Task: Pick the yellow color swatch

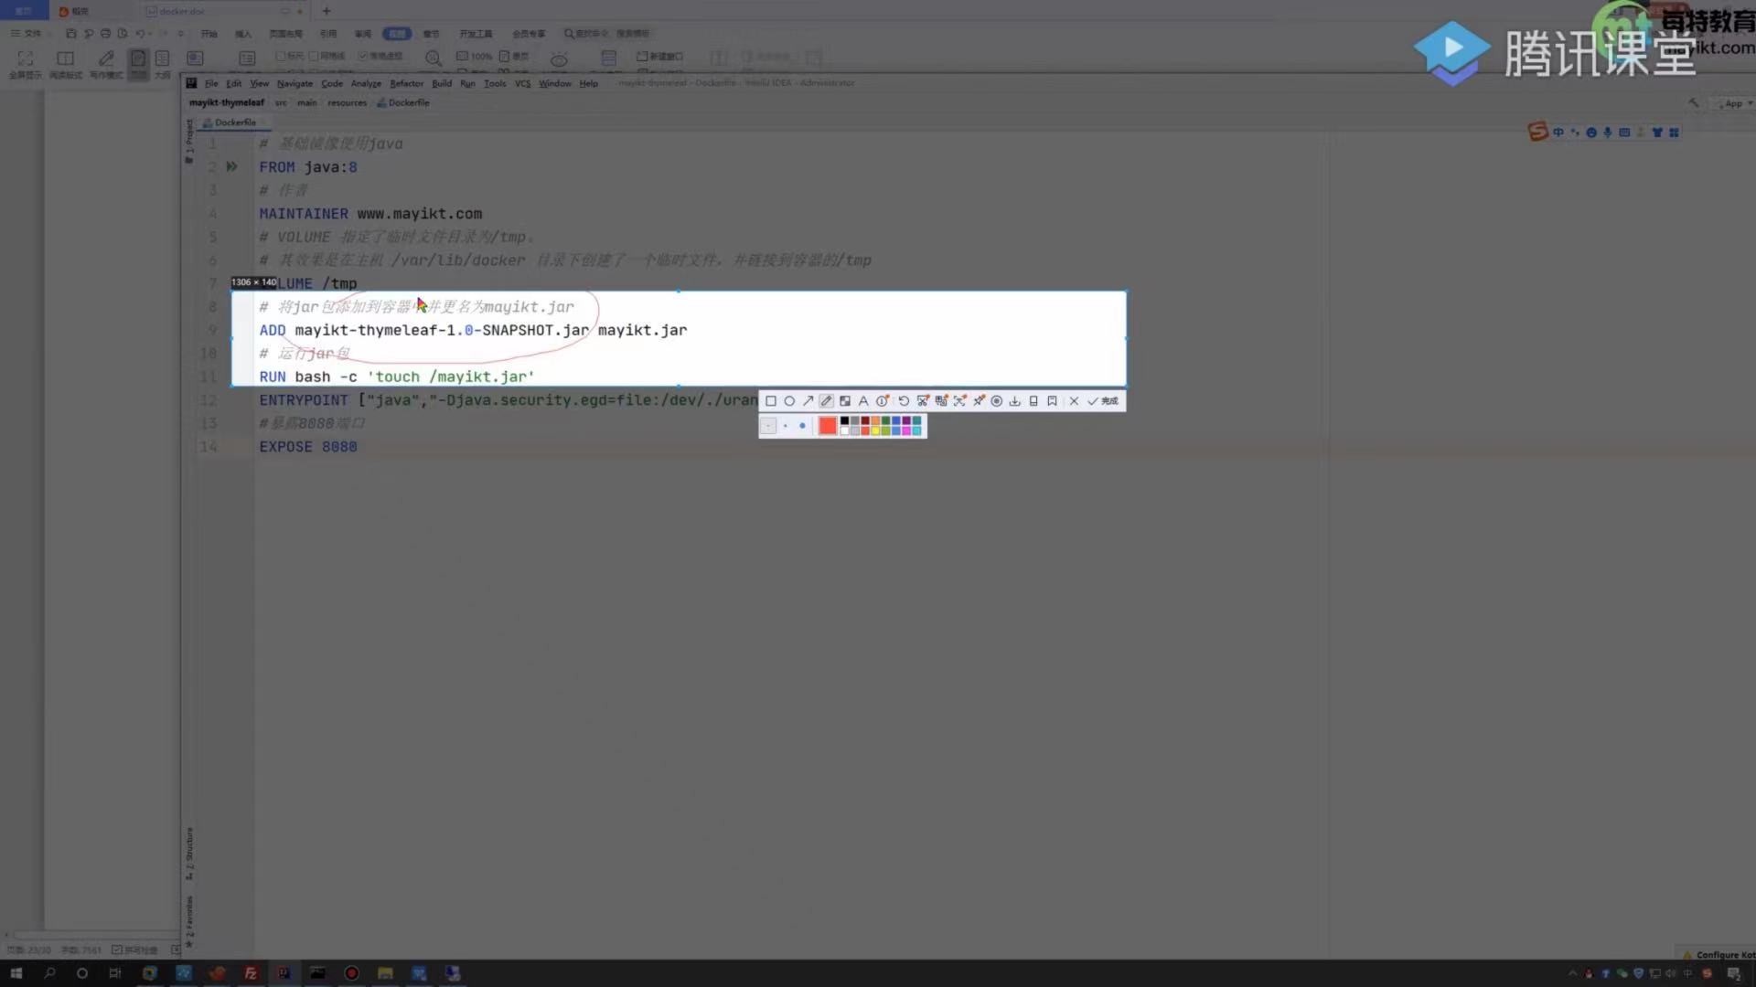Action: [875, 430]
